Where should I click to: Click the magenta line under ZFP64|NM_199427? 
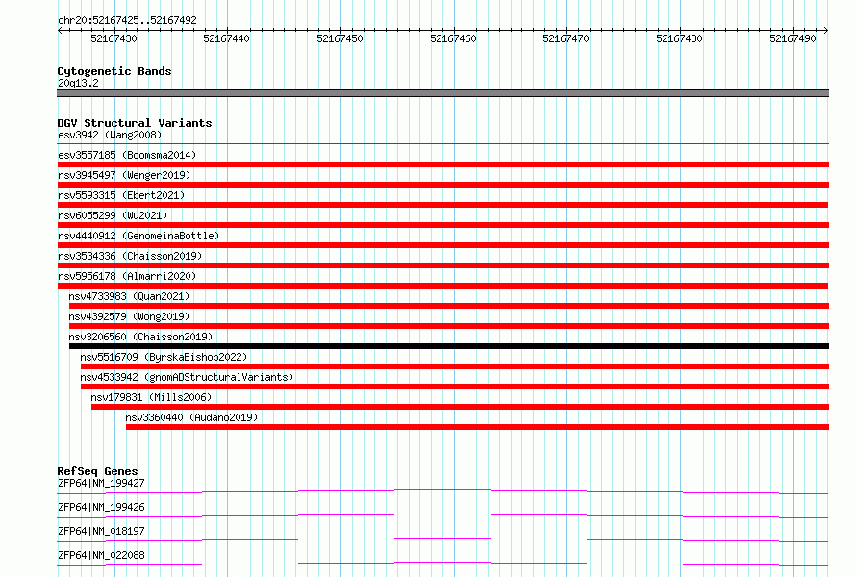pyautogui.click(x=442, y=491)
